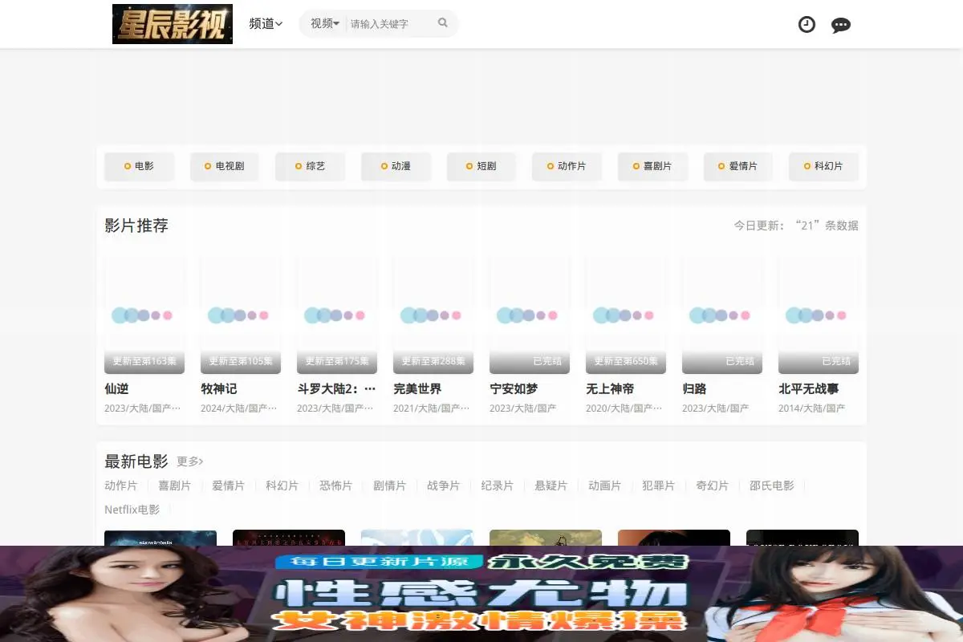Select 动画片 under 最新电影 genres
Image resolution: width=963 pixels, height=642 pixels.
pos(604,486)
